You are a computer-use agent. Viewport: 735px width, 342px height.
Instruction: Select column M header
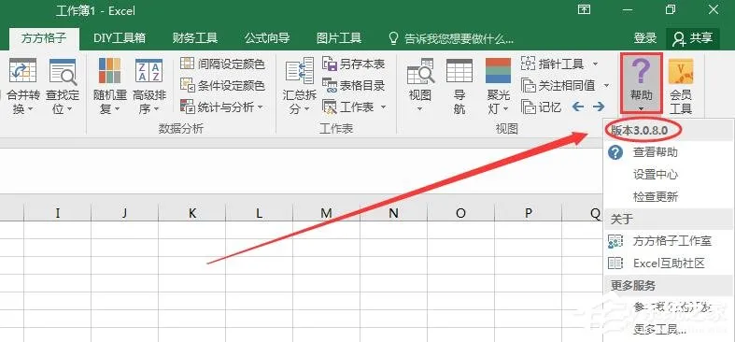(326, 213)
